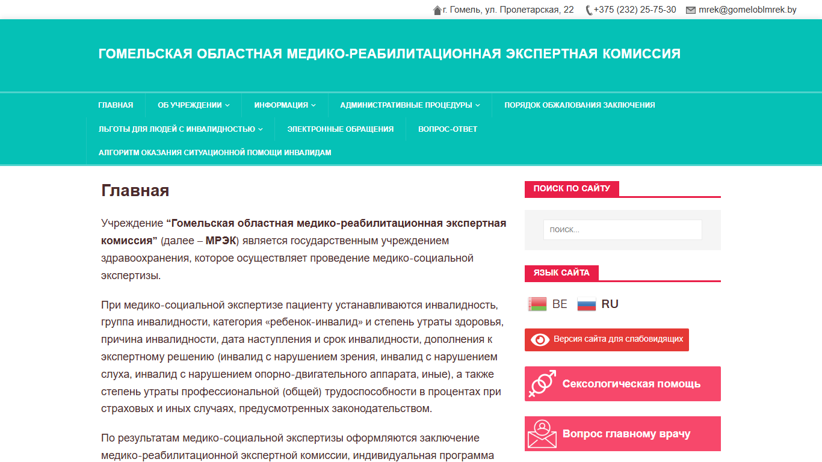Click the Главная page heading
This screenshot has height=462, width=822.
(x=135, y=191)
